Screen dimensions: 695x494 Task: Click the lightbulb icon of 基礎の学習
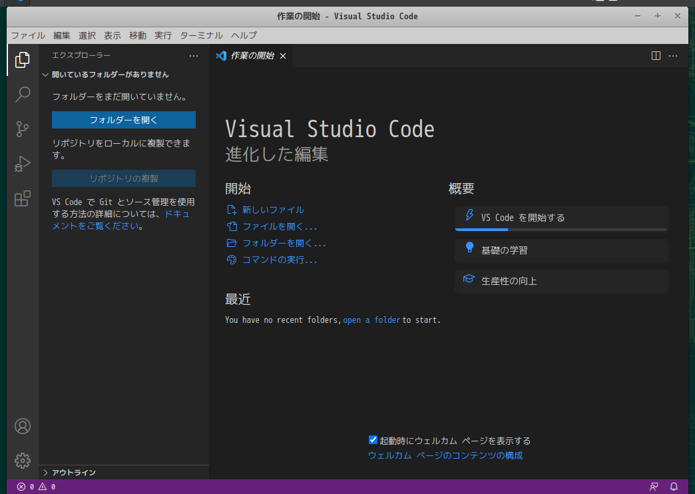click(x=470, y=248)
